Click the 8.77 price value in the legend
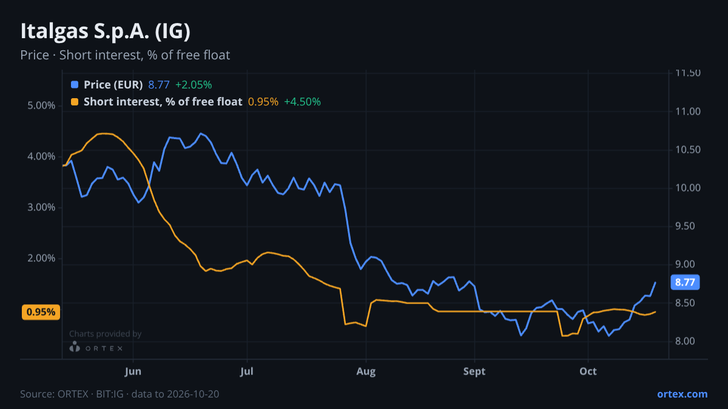This screenshot has height=409, width=728. [x=159, y=85]
